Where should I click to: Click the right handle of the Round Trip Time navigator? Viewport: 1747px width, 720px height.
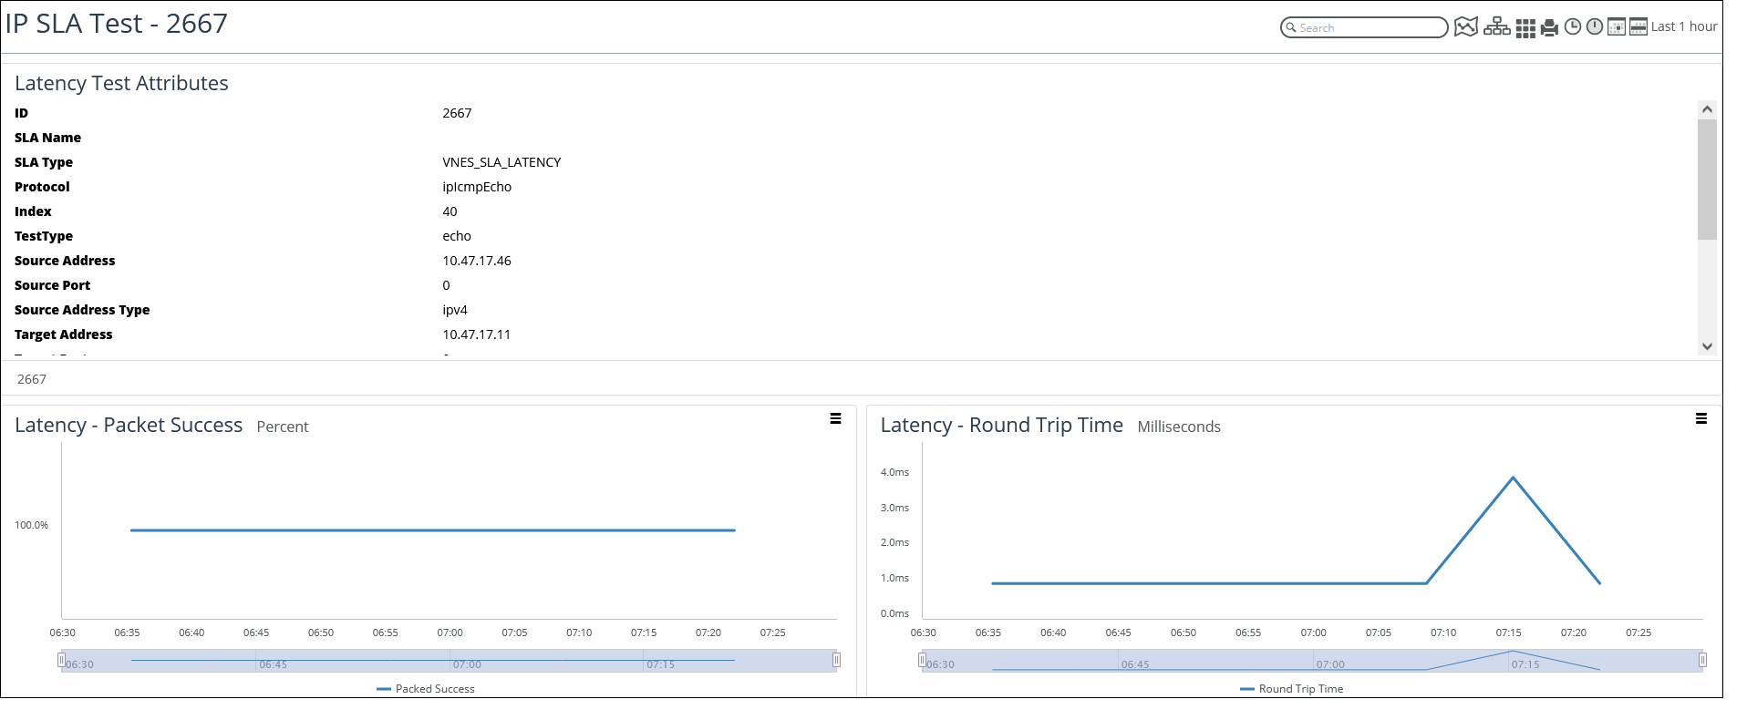1701,660
